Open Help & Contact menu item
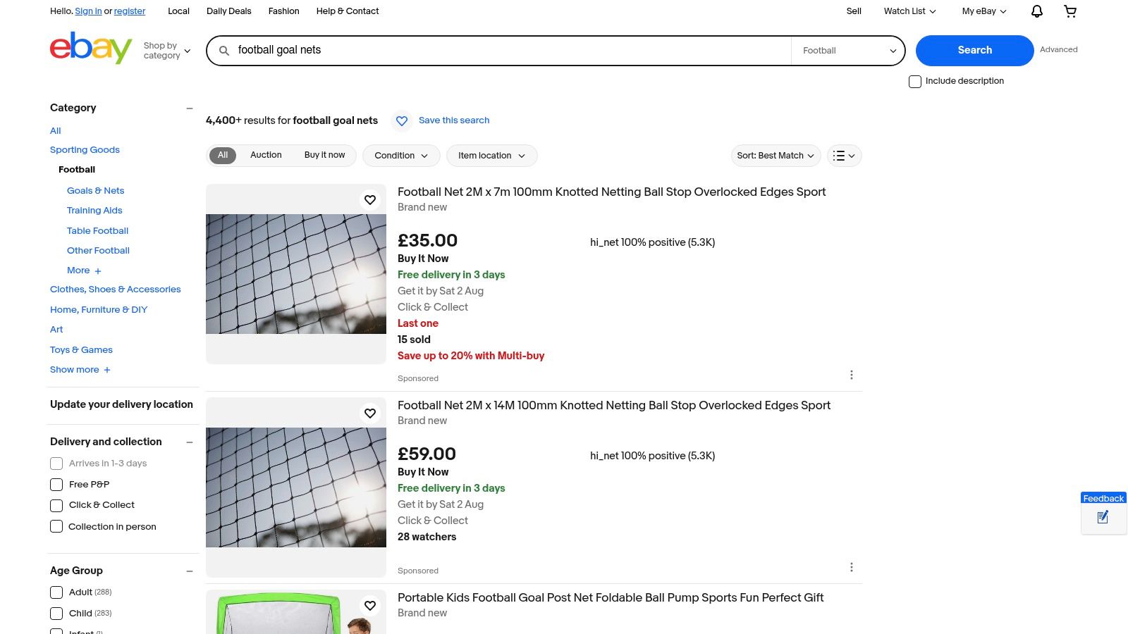 (348, 11)
